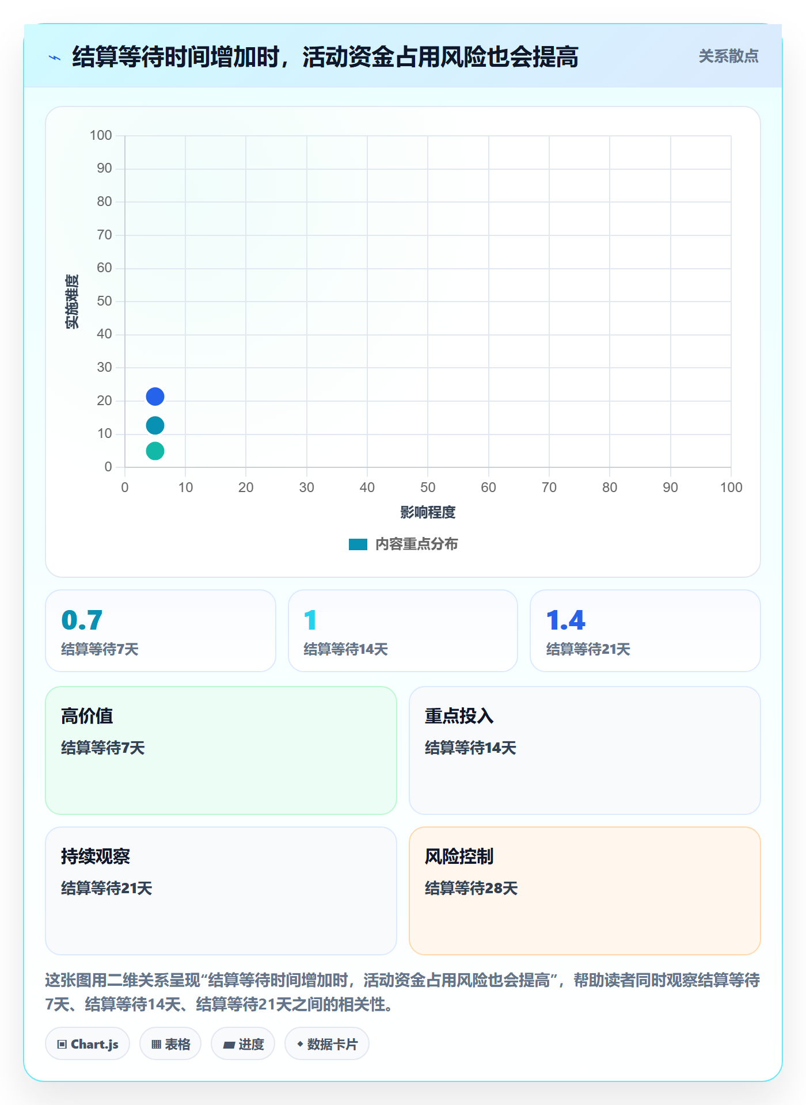Image resolution: width=806 pixels, height=1105 pixels.
Task: Click the Chart.js tag chip
Action: tap(88, 1044)
